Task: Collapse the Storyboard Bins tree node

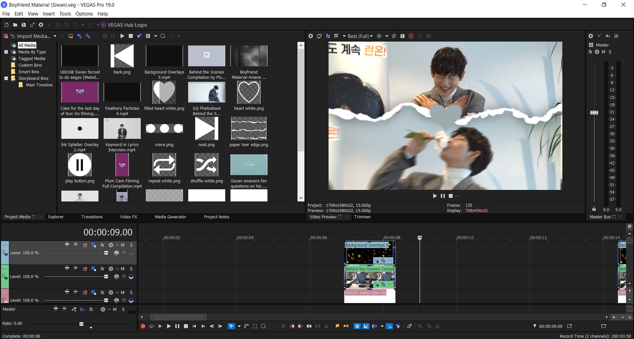Action: click(6, 78)
